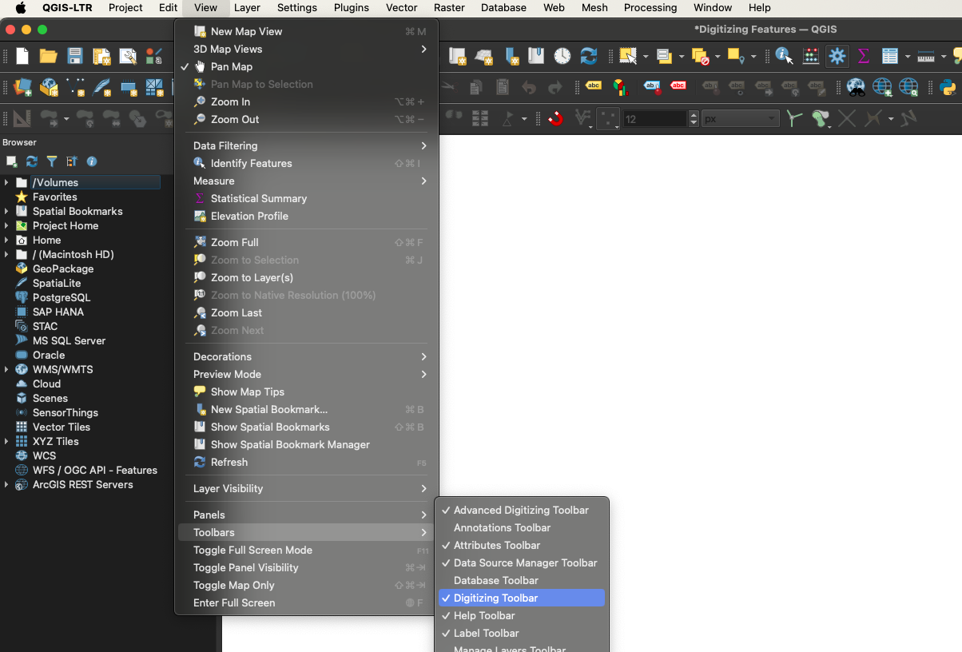Open the Processing menu
This screenshot has width=962, height=652.
click(x=650, y=7)
